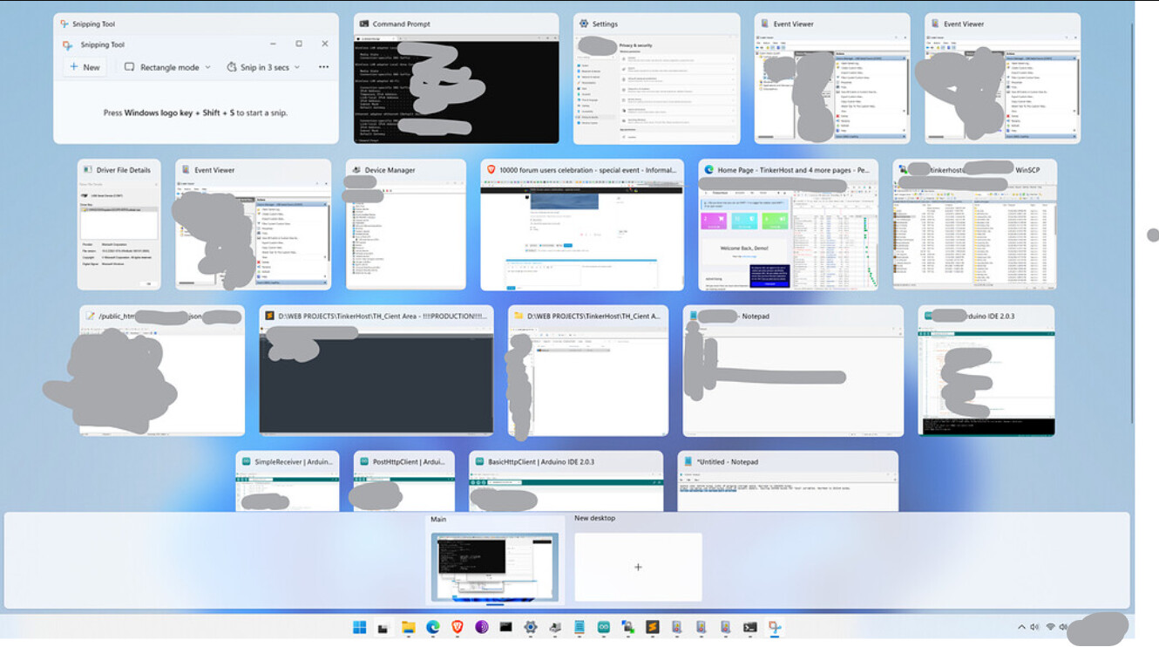The height and width of the screenshot is (647, 1159).
Task: Click the Settings gear taskbar icon
Action: (530, 627)
